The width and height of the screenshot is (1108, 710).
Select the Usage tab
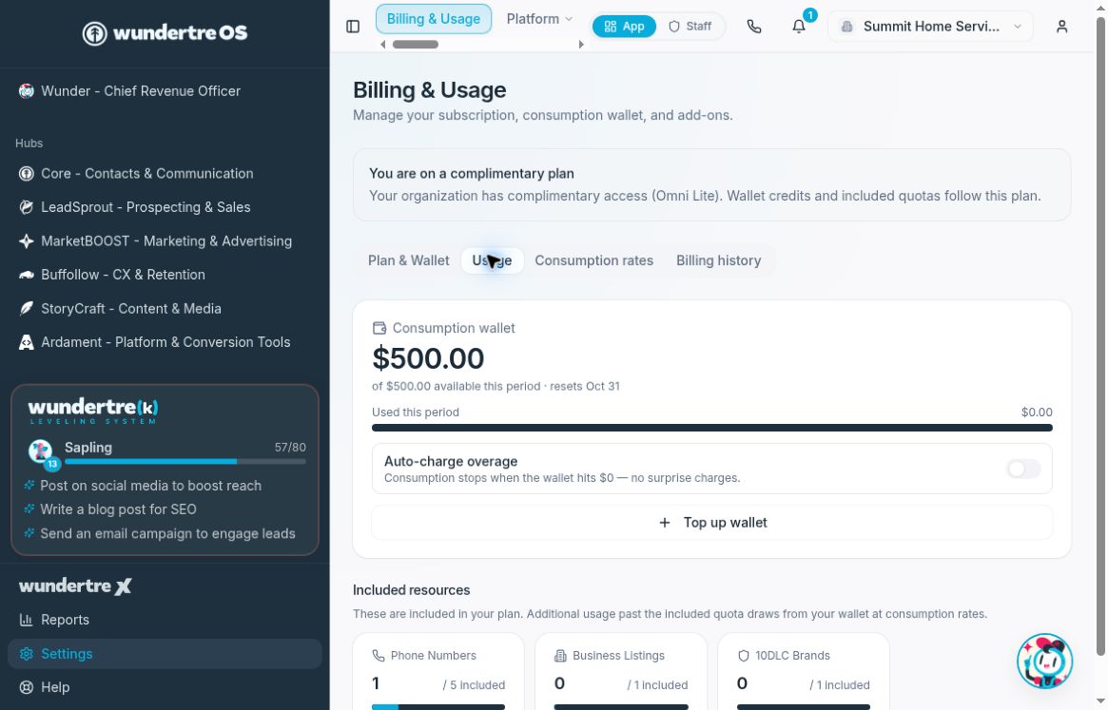(492, 260)
